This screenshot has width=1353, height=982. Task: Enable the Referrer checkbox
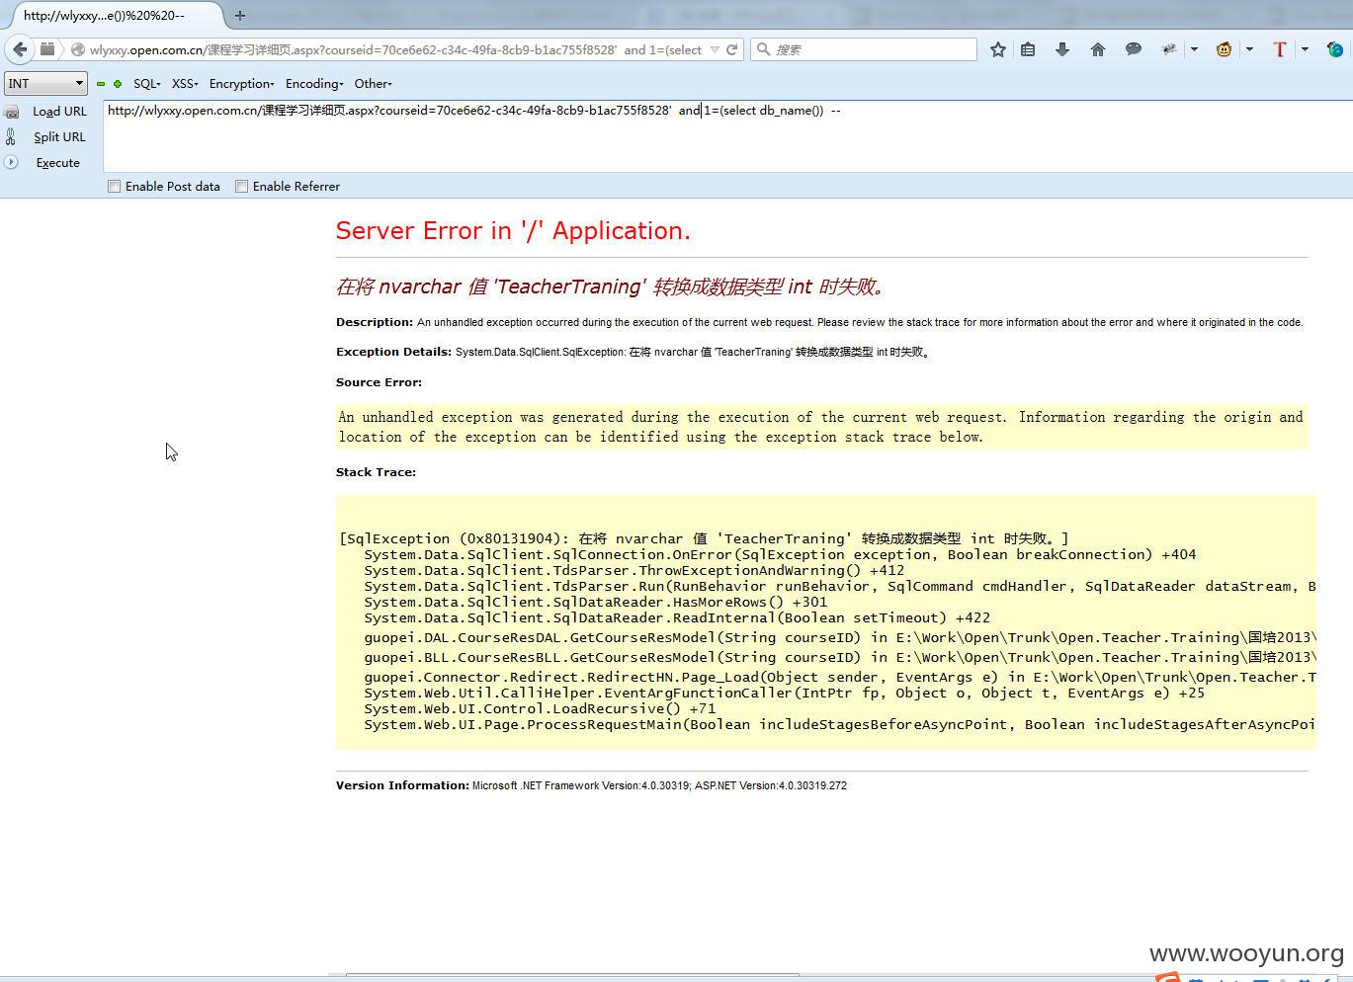pos(241,186)
